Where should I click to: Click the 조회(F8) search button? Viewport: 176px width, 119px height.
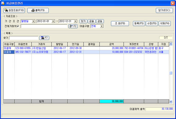(120, 23)
